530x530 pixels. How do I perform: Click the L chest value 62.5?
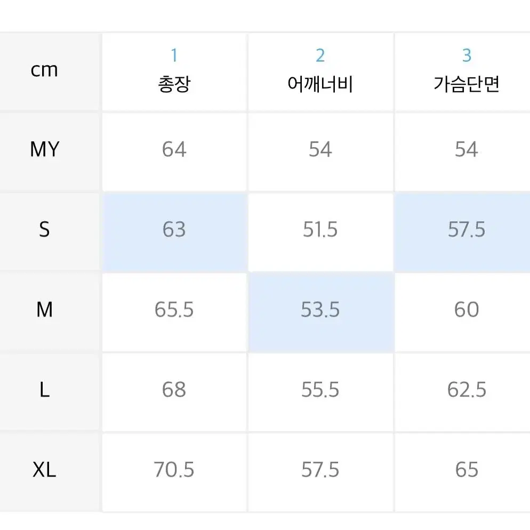coord(467,389)
